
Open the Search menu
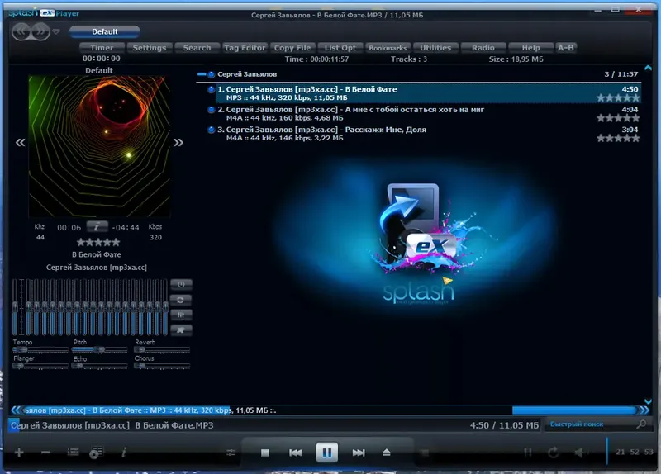pyautogui.click(x=197, y=48)
